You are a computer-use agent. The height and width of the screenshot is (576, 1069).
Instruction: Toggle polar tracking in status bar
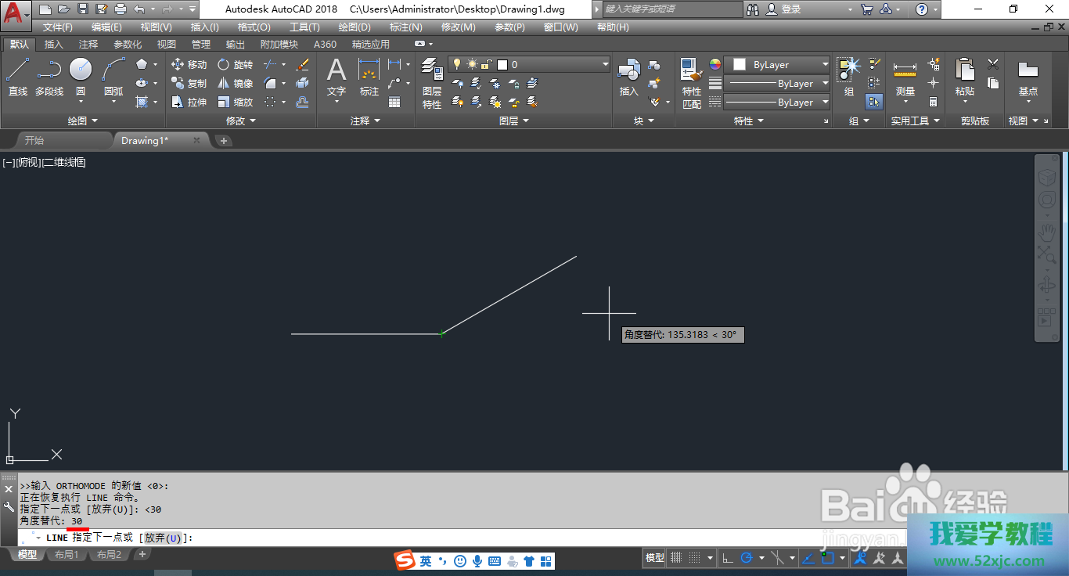coord(747,558)
